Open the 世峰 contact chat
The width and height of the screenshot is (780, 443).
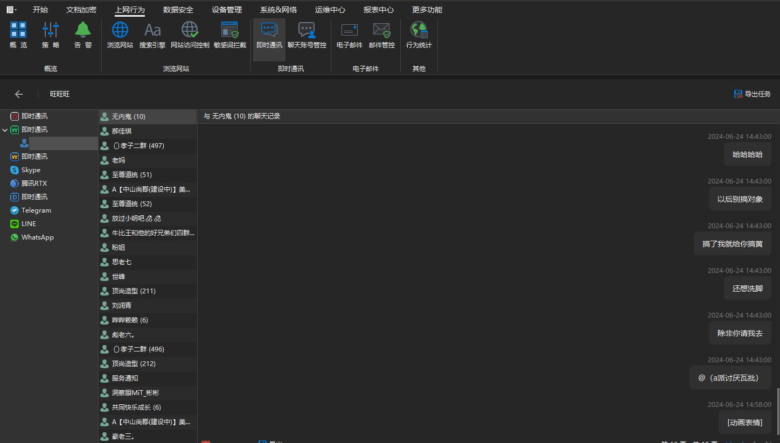pyautogui.click(x=148, y=277)
